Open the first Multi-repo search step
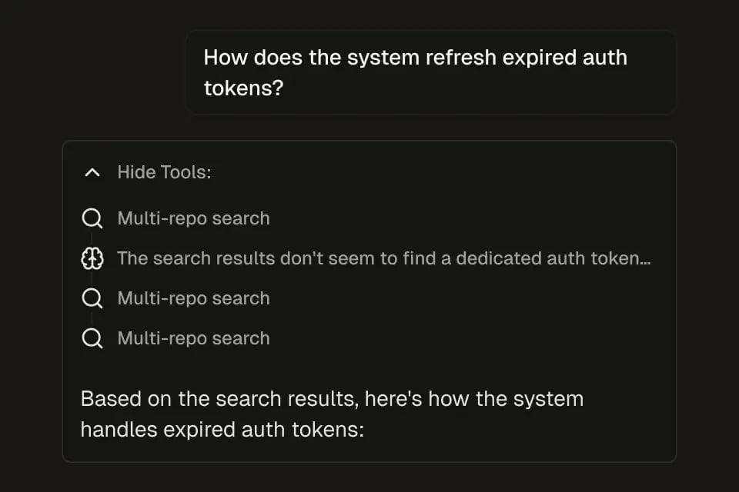This screenshot has height=492, width=739. pyautogui.click(x=193, y=218)
